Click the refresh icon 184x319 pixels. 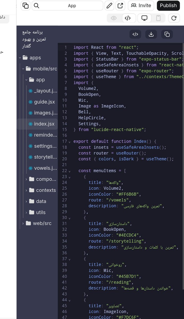(174, 18)
